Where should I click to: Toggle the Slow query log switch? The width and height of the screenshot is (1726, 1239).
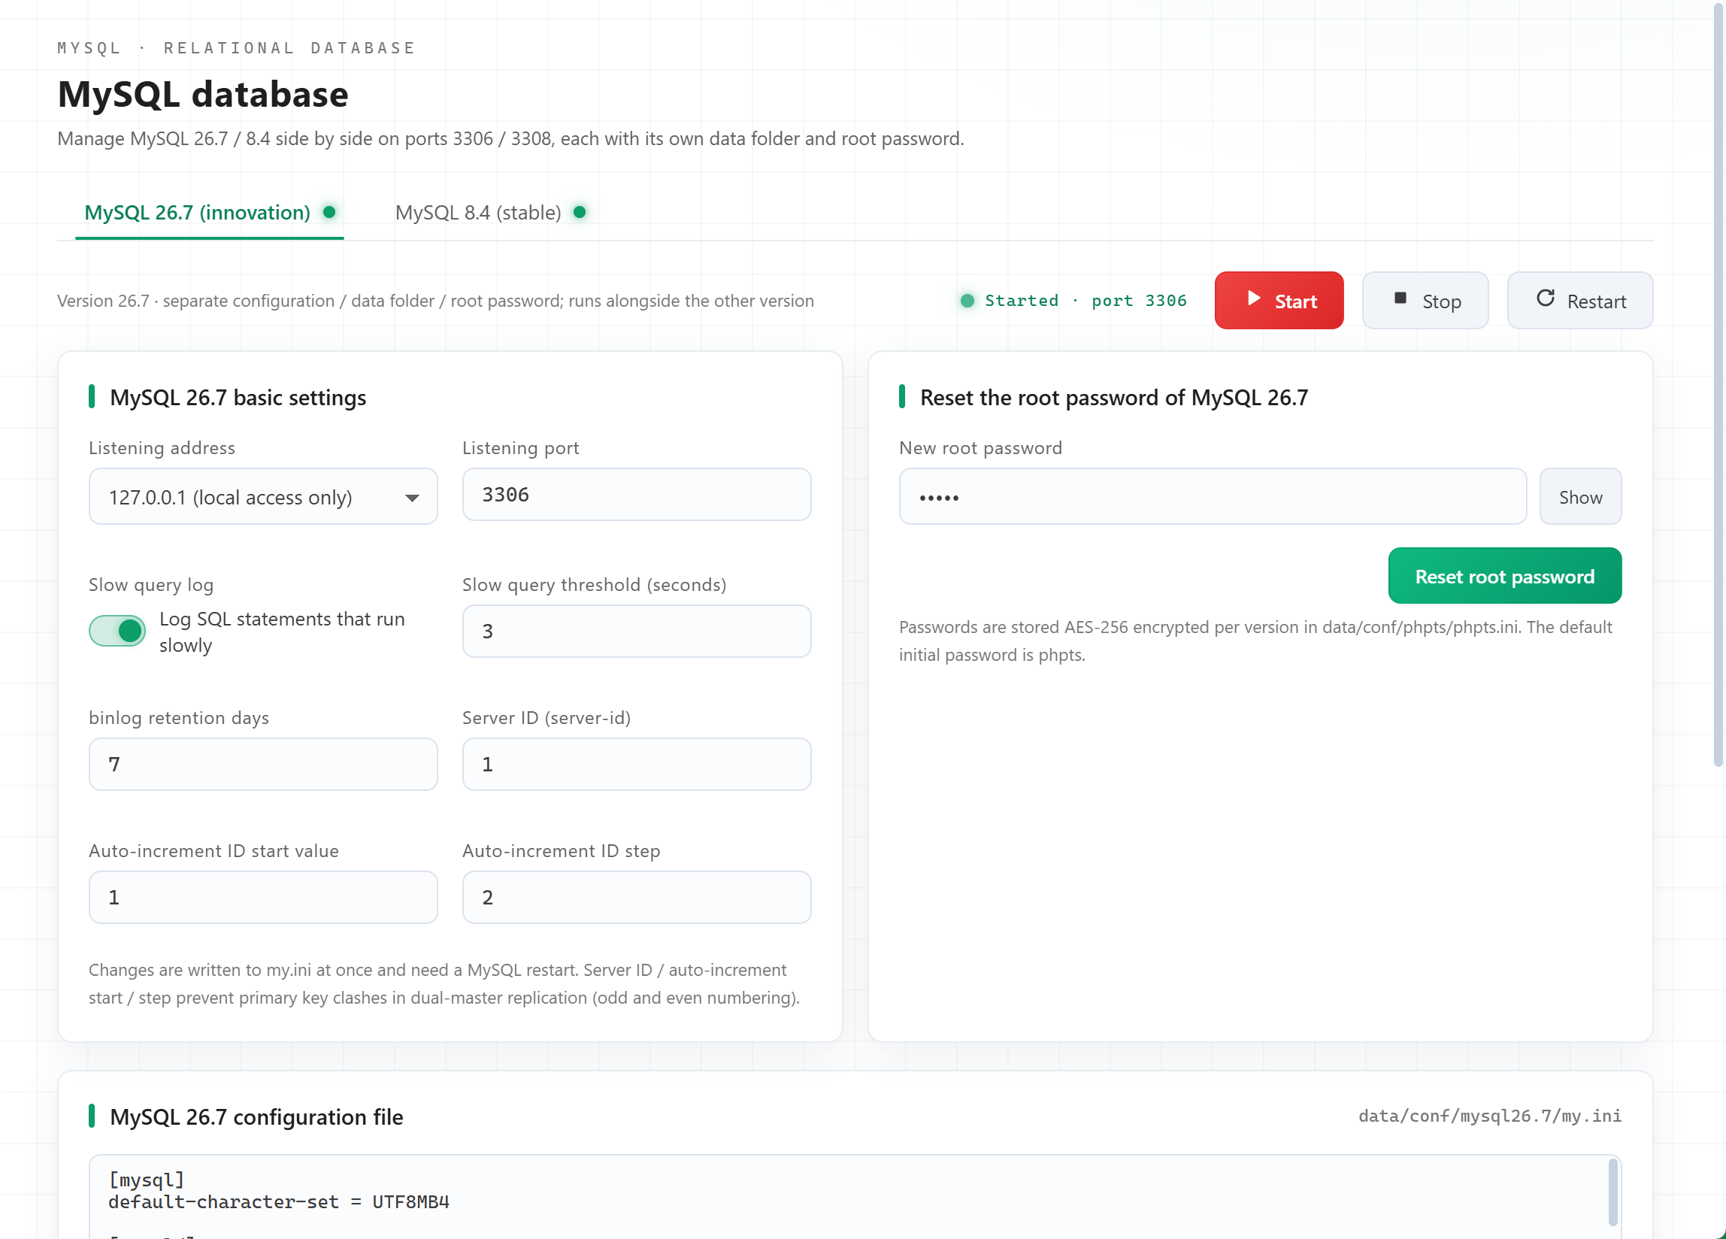pyautogui.click(x=117, y=631)
